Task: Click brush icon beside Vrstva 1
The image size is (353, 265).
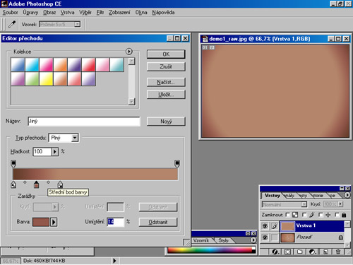Action: click(x=275, y=226)
